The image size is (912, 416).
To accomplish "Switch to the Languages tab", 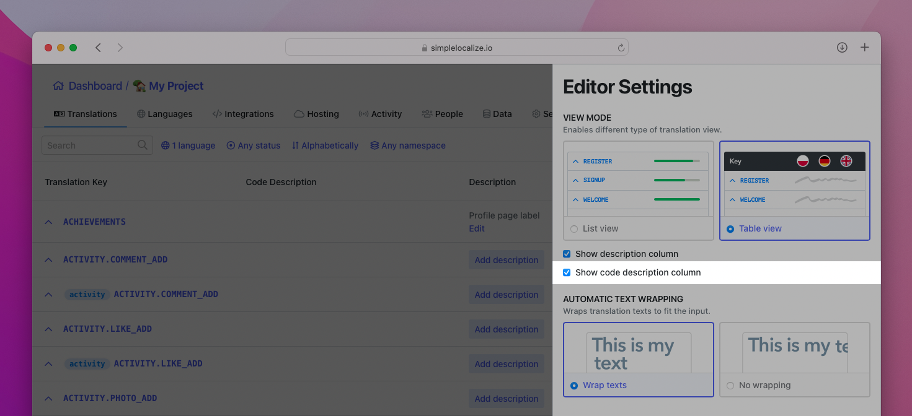I will tap(165, 114).
